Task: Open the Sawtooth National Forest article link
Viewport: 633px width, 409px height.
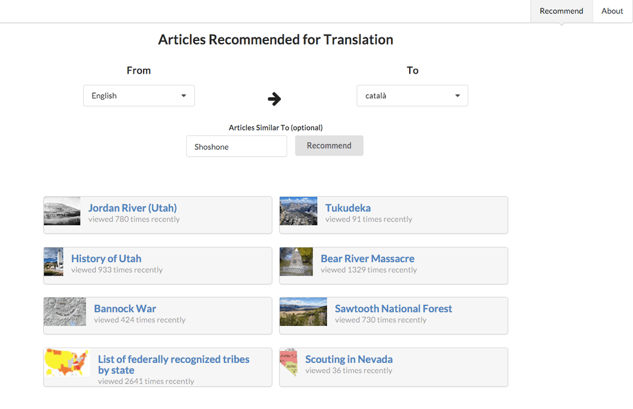Action: [393, 308]
